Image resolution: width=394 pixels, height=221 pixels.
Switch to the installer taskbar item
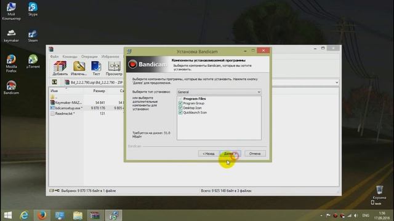113,215
